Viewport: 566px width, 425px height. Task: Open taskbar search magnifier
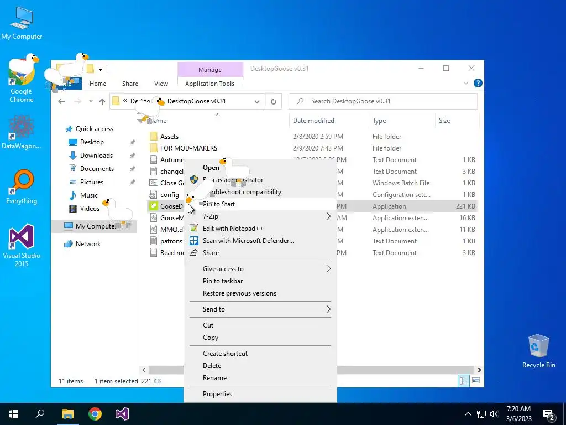(40, 413)
